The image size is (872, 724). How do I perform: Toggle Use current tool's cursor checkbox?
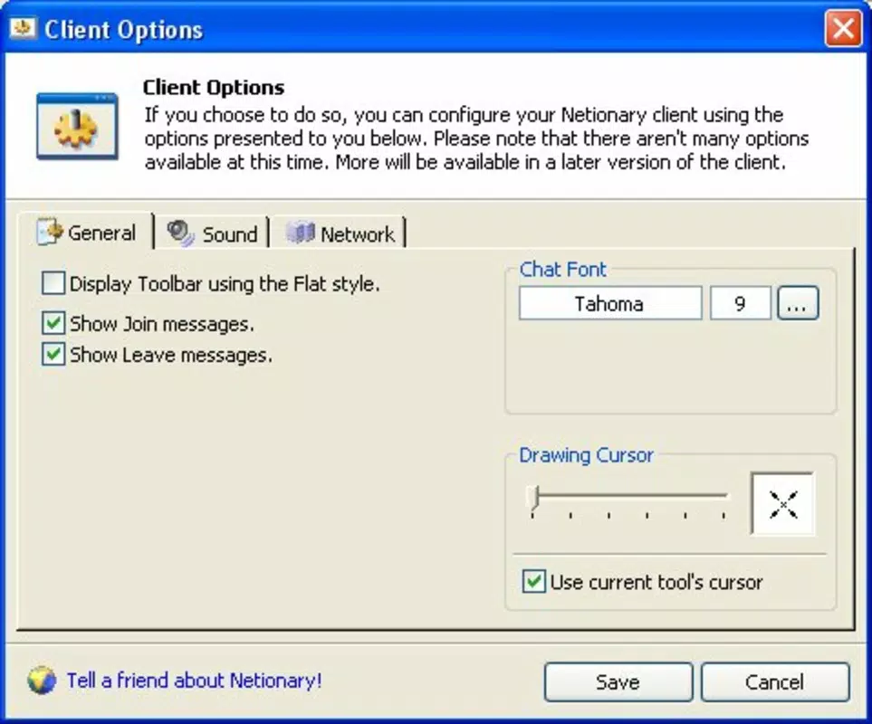point(534,582)
